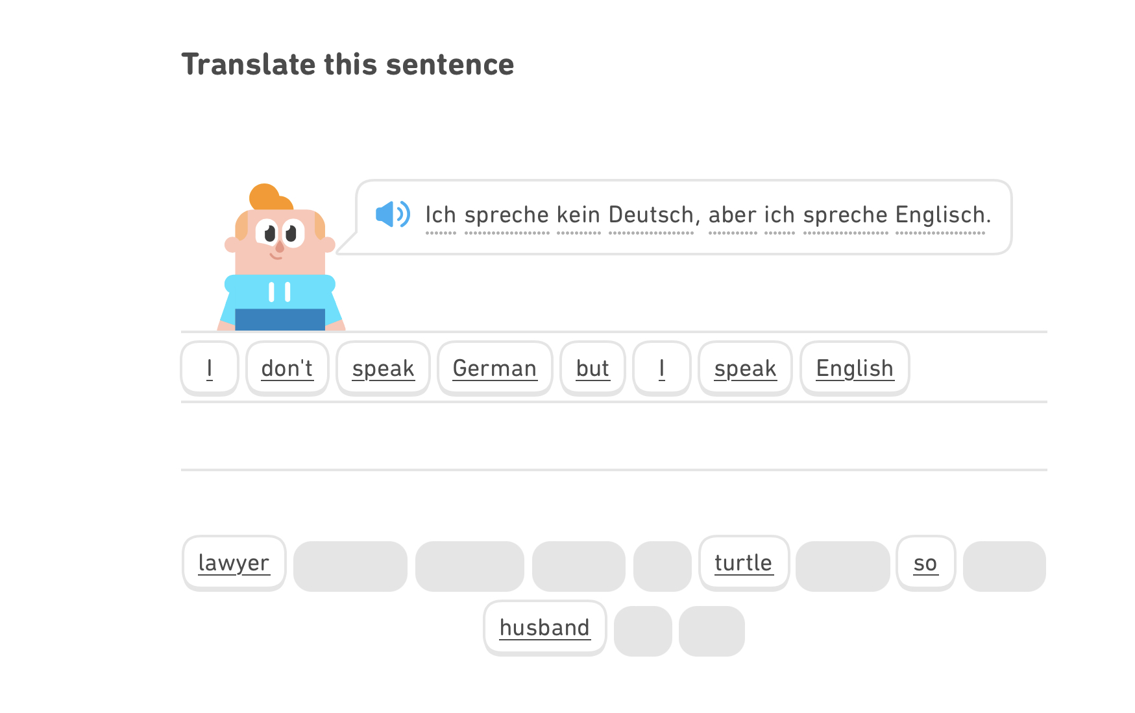Remove the "but" tile from the answer
This screenshot has width=1135, height=713.
(x=592, y=368)
